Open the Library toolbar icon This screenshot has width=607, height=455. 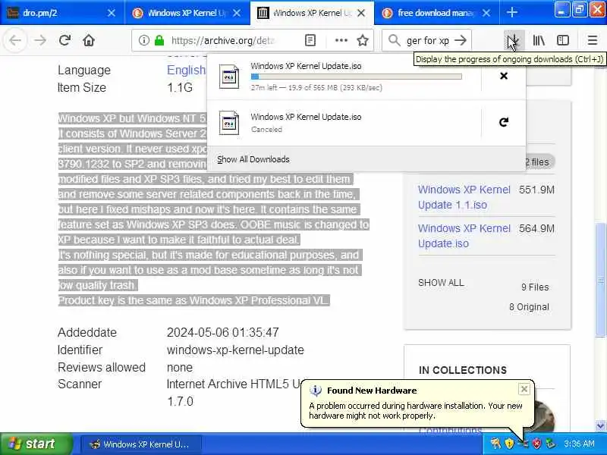(x=539, y=40)
